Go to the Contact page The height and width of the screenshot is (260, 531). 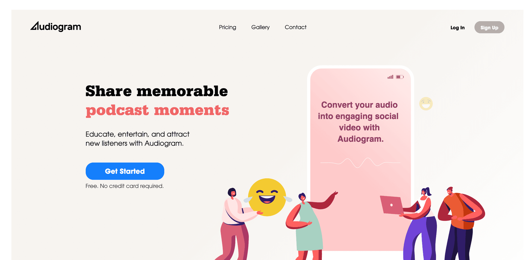pos(296,27)
